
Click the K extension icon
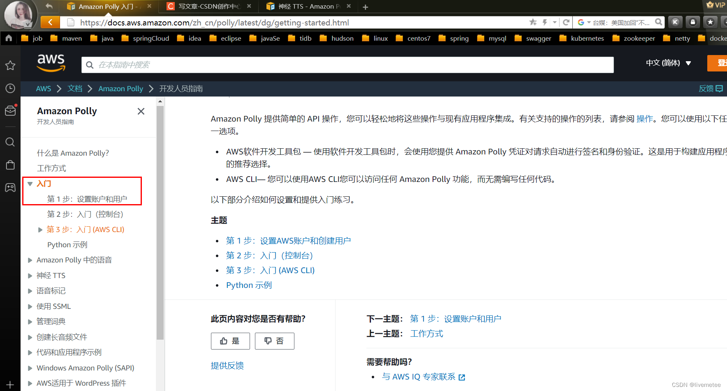tap(675, 22)
